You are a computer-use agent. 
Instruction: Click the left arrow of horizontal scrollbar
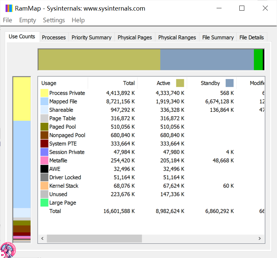coord(42,238)
